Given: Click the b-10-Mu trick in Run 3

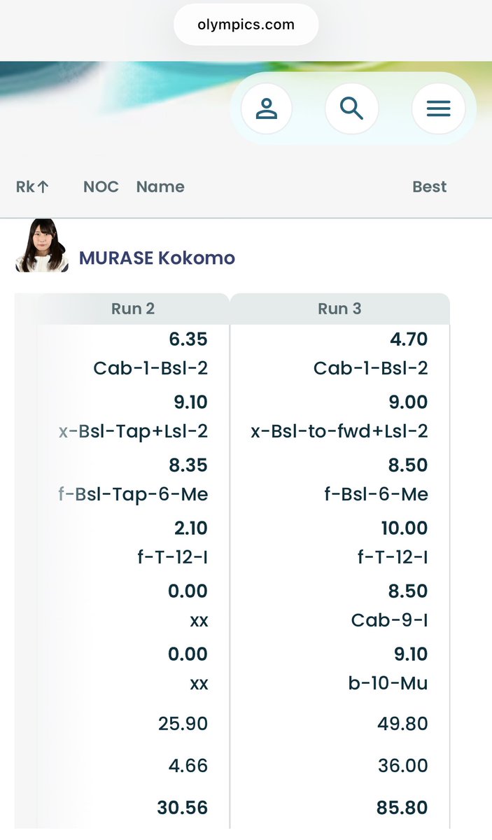Looking at the screenshot, I should [x=388, y=683].
